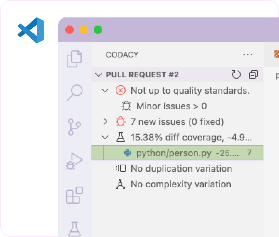Click the duplication icon

[x=121, y=168]
